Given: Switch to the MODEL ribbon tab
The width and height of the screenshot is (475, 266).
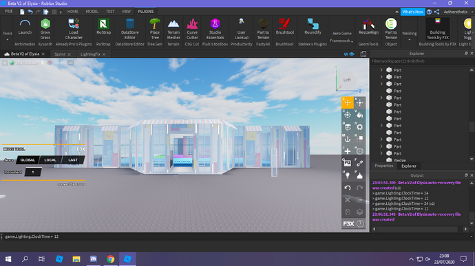Looking at the screenshot, I should click(92, 12).
